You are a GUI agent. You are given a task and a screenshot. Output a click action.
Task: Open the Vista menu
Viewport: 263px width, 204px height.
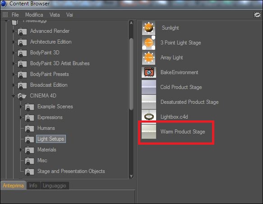coord(55,15)
